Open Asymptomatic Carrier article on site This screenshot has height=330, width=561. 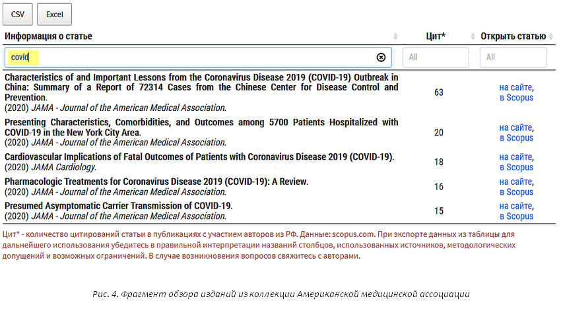pyautogui.click(x=515, y=206)
